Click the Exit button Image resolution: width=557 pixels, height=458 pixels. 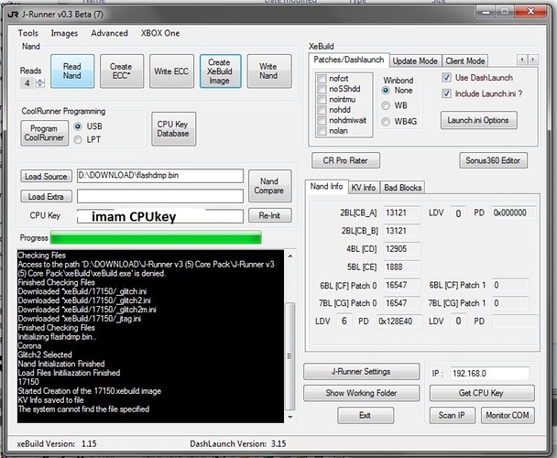(366, 415)
